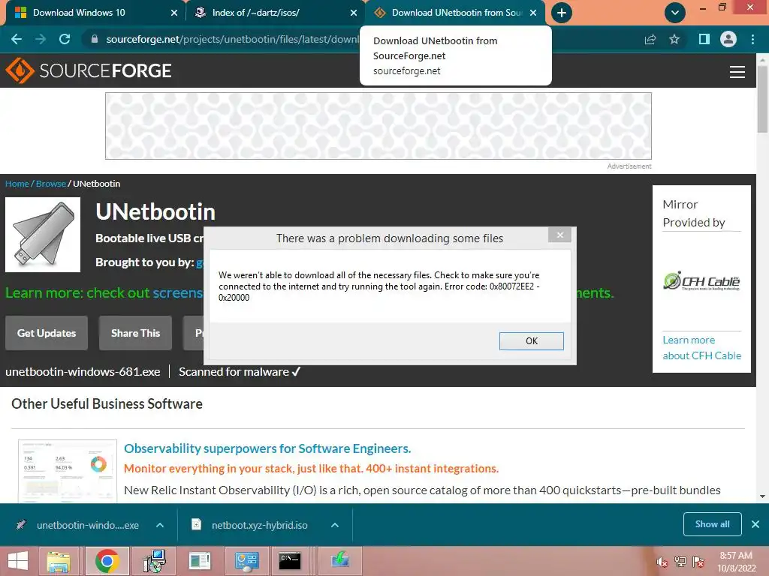Screen dimensions: 769x576
Task: Expand options for netboot.xyz-hybrid.iso download
Action: [x=335, y=525]
